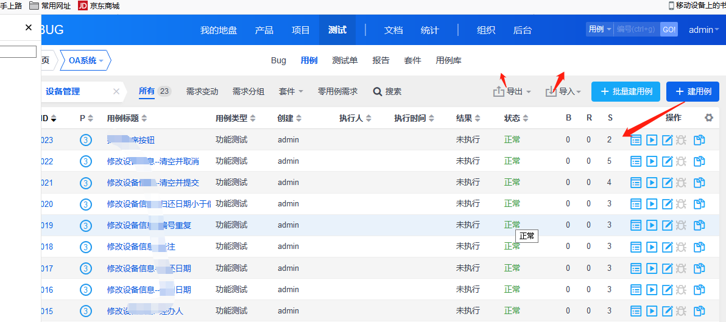Image resolution: width=726 pixels, height=322 pixels.
Task: Open the results list icon for case 020
Action: pyautogui.click(x=636, y=204)
